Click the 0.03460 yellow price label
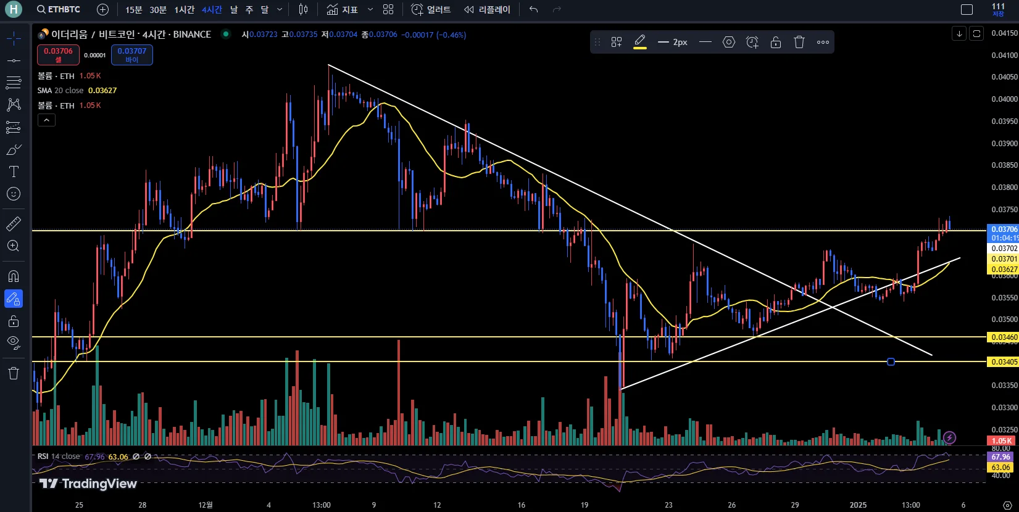The width and height of the screenshot is (1019, 512). pyautogui.click(x=1004, y=337)
